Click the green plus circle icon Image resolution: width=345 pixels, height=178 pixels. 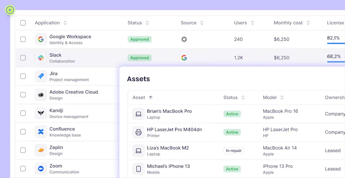point(10,10)
